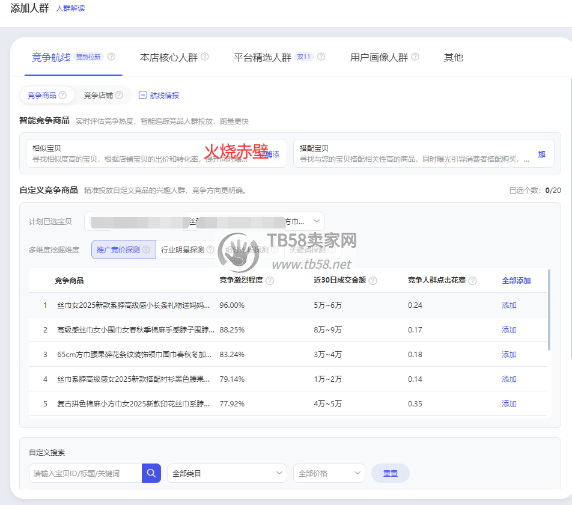
Task: Switch to the 其他 tab
Action: [453, 58]
